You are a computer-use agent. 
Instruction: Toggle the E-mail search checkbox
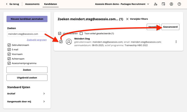[x=9, y=50]
